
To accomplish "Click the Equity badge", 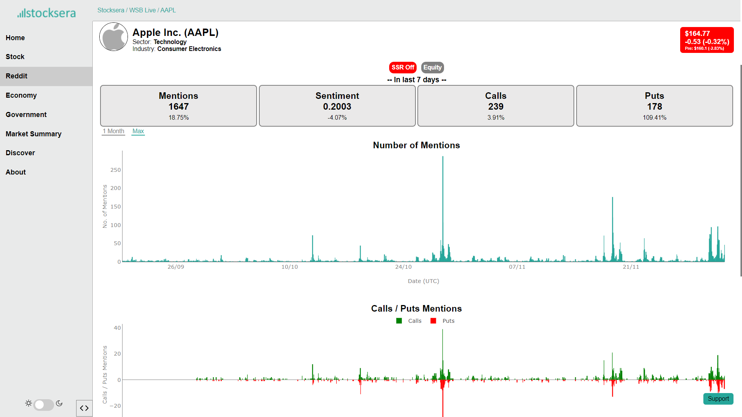I will tap(432, 68).
